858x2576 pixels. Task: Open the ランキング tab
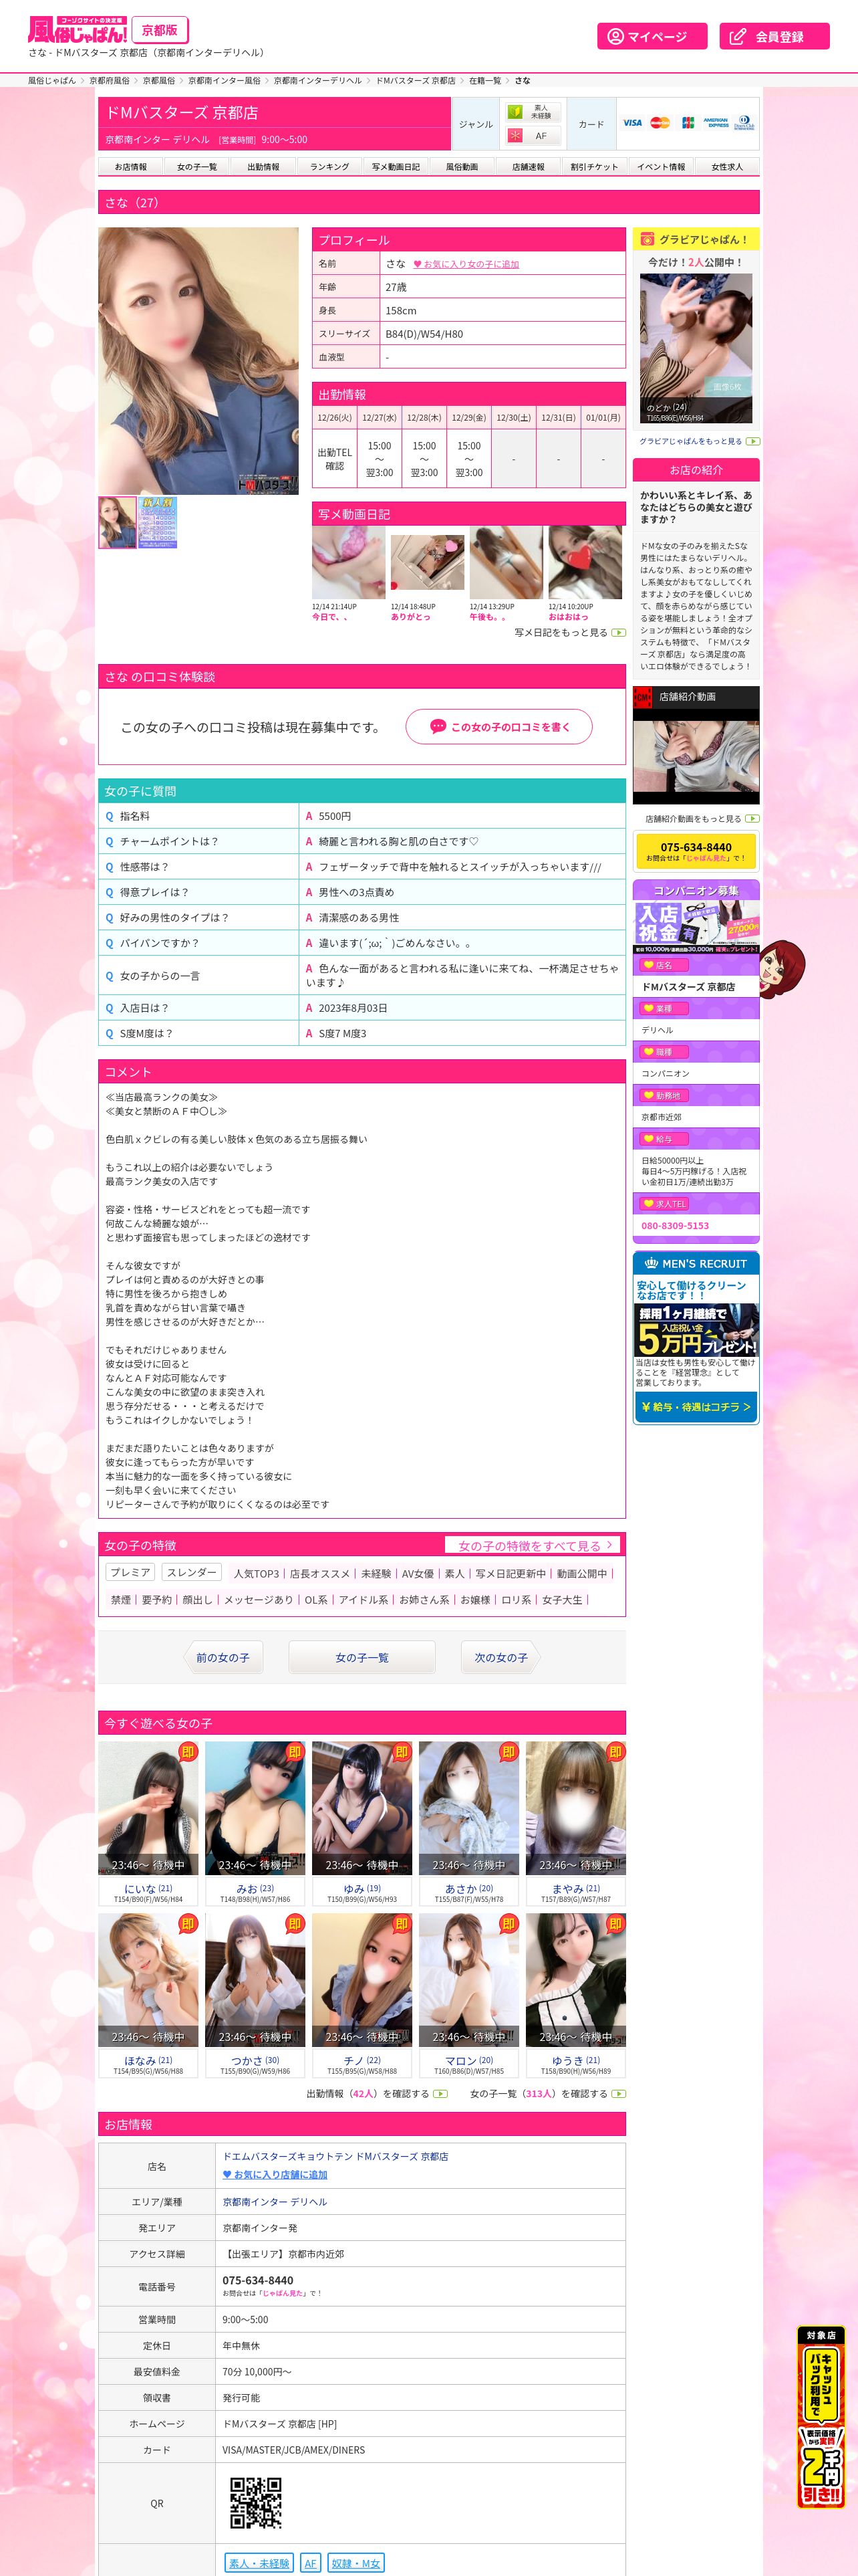[329, 167]
